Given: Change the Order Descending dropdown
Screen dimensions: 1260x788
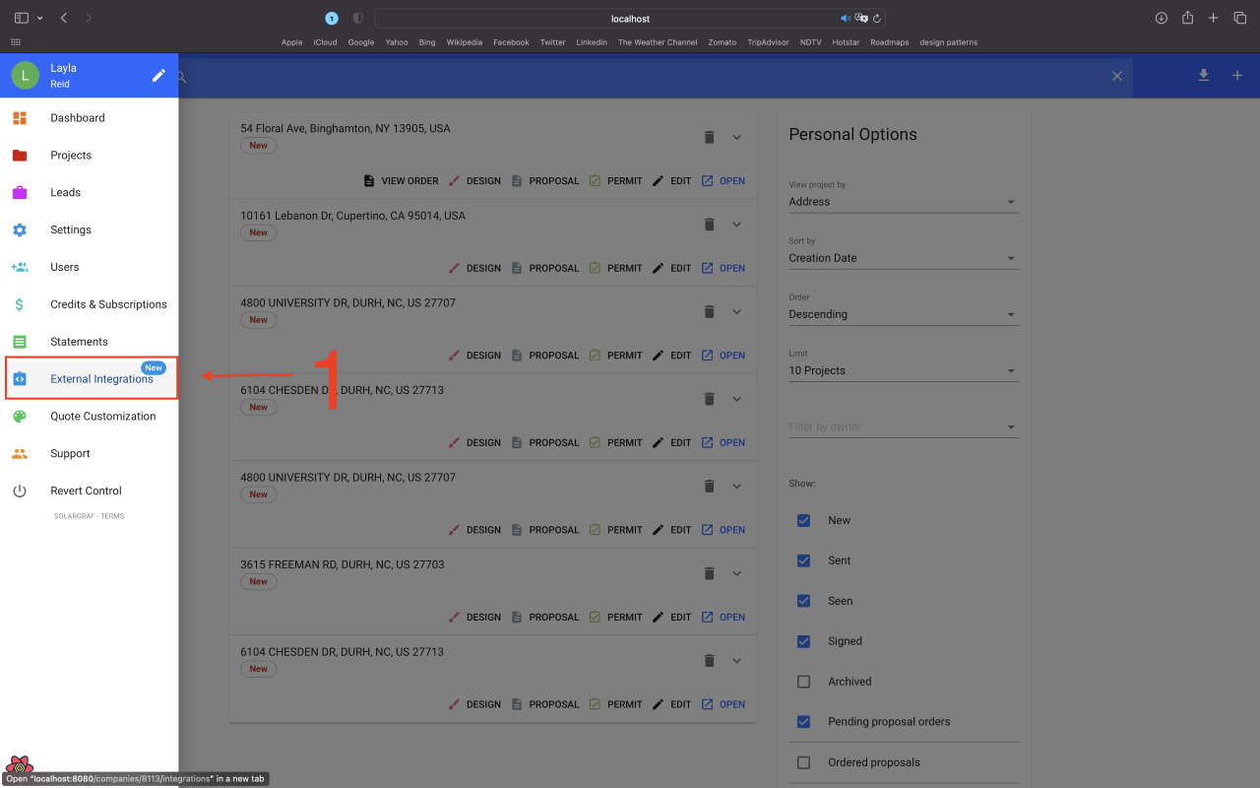Looking at the screenshot, I should [x=903, y=313].
